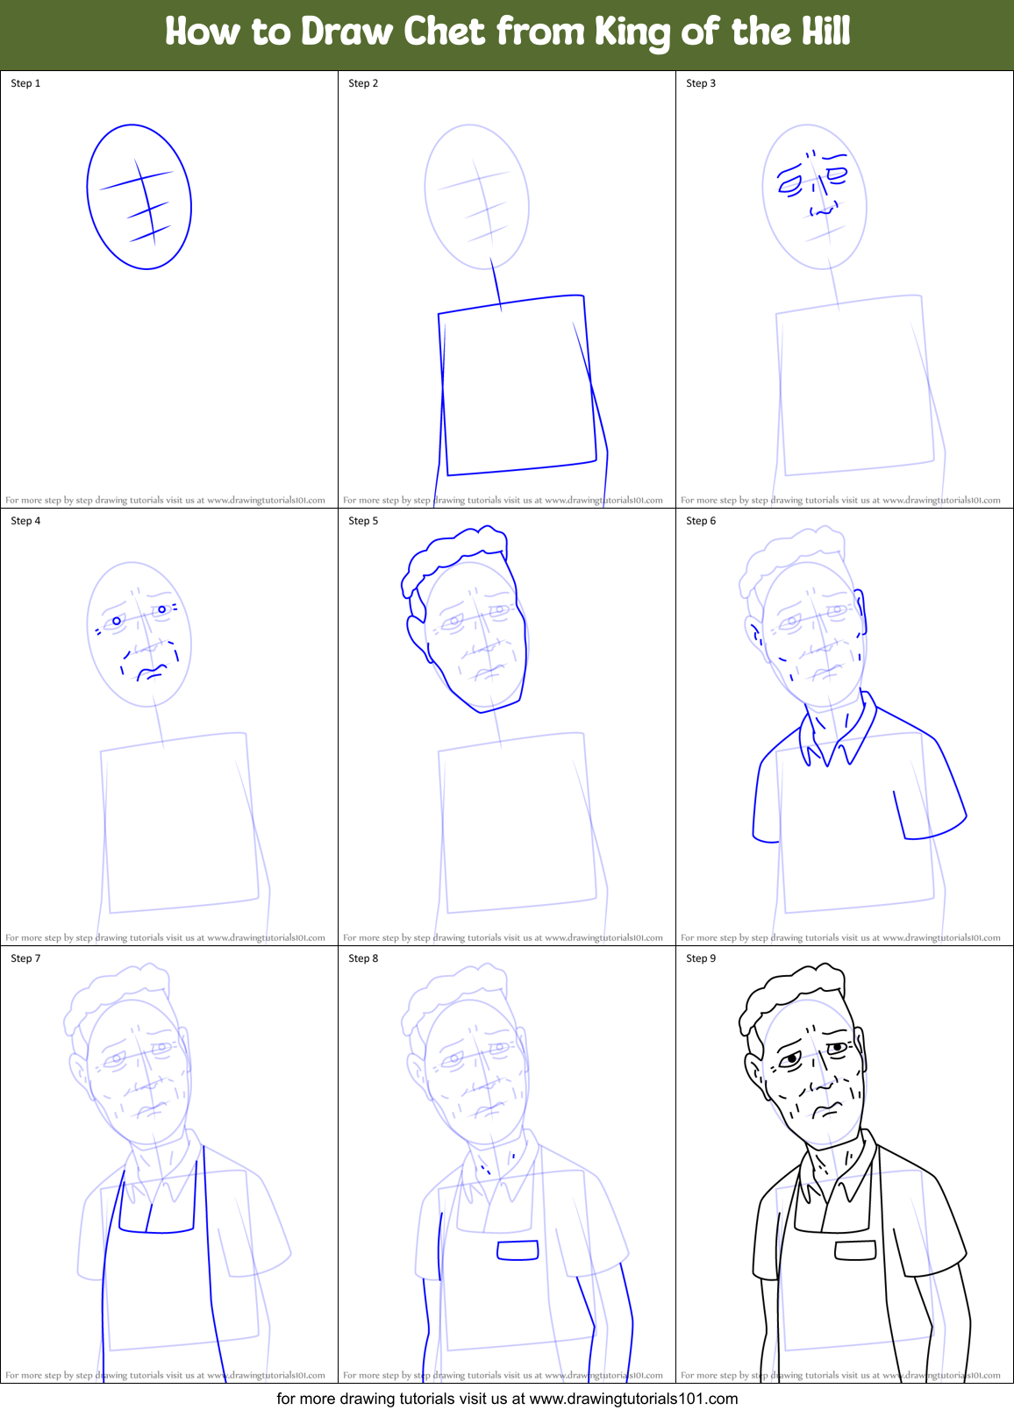This screenshot has width=1014, height=1410.
Task: Select the Step 2 label
Action: click(x=363, y=83)
